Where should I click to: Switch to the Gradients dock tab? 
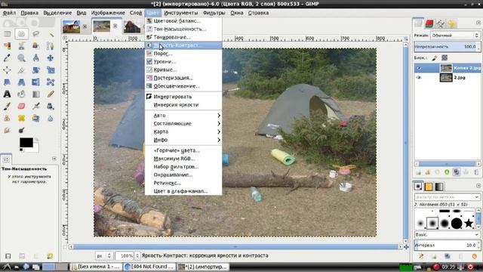coord(439,187)
